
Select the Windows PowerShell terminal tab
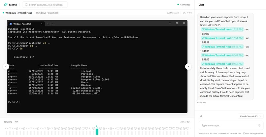26,24
